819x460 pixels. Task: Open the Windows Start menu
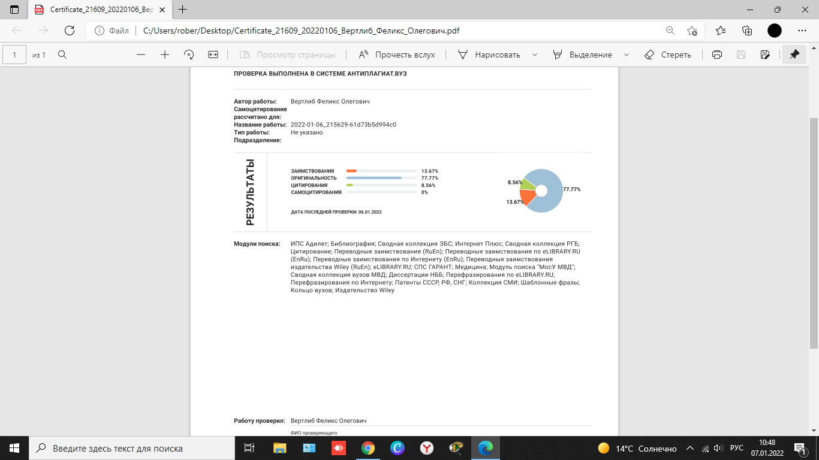pyautogui.click(x=14, y=448)
